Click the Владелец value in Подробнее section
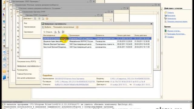 click(x=130, y=79)
